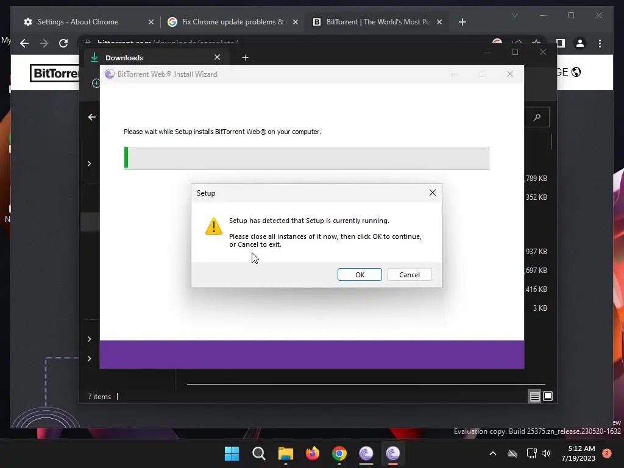
Task: Click the 416 KB file size
Action: tap(536, 289)
